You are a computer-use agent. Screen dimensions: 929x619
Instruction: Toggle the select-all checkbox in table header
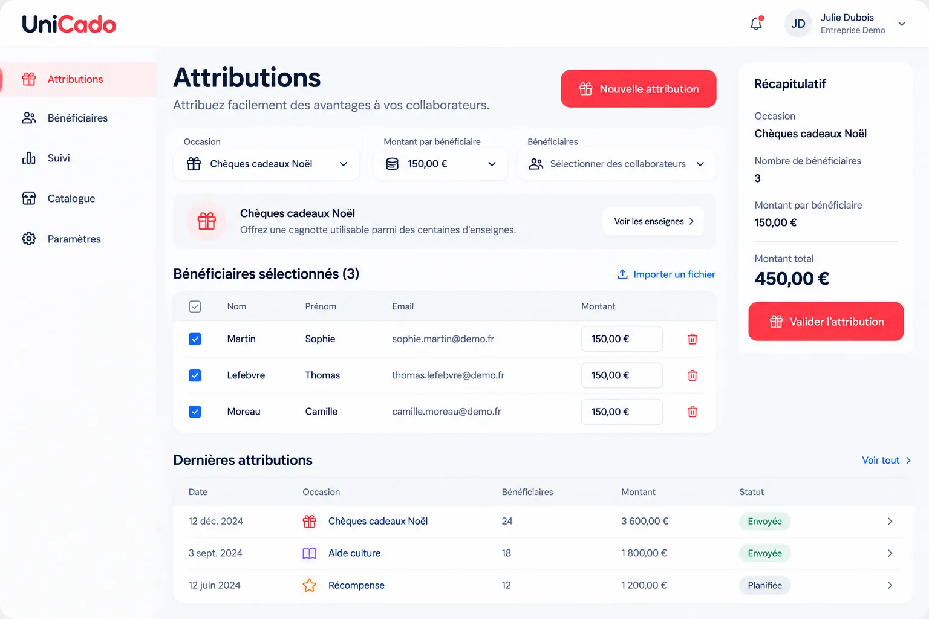coord(195,306)
